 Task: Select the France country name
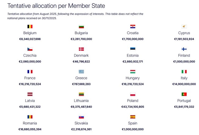30,78
